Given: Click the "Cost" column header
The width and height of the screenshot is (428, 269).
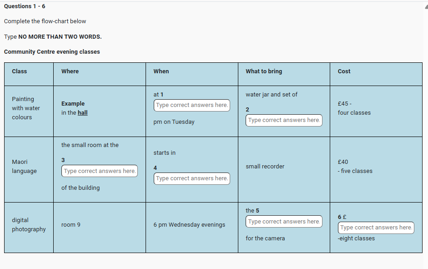Looking at the screenshot, I should pyautogui.click(x=344, y=71).
